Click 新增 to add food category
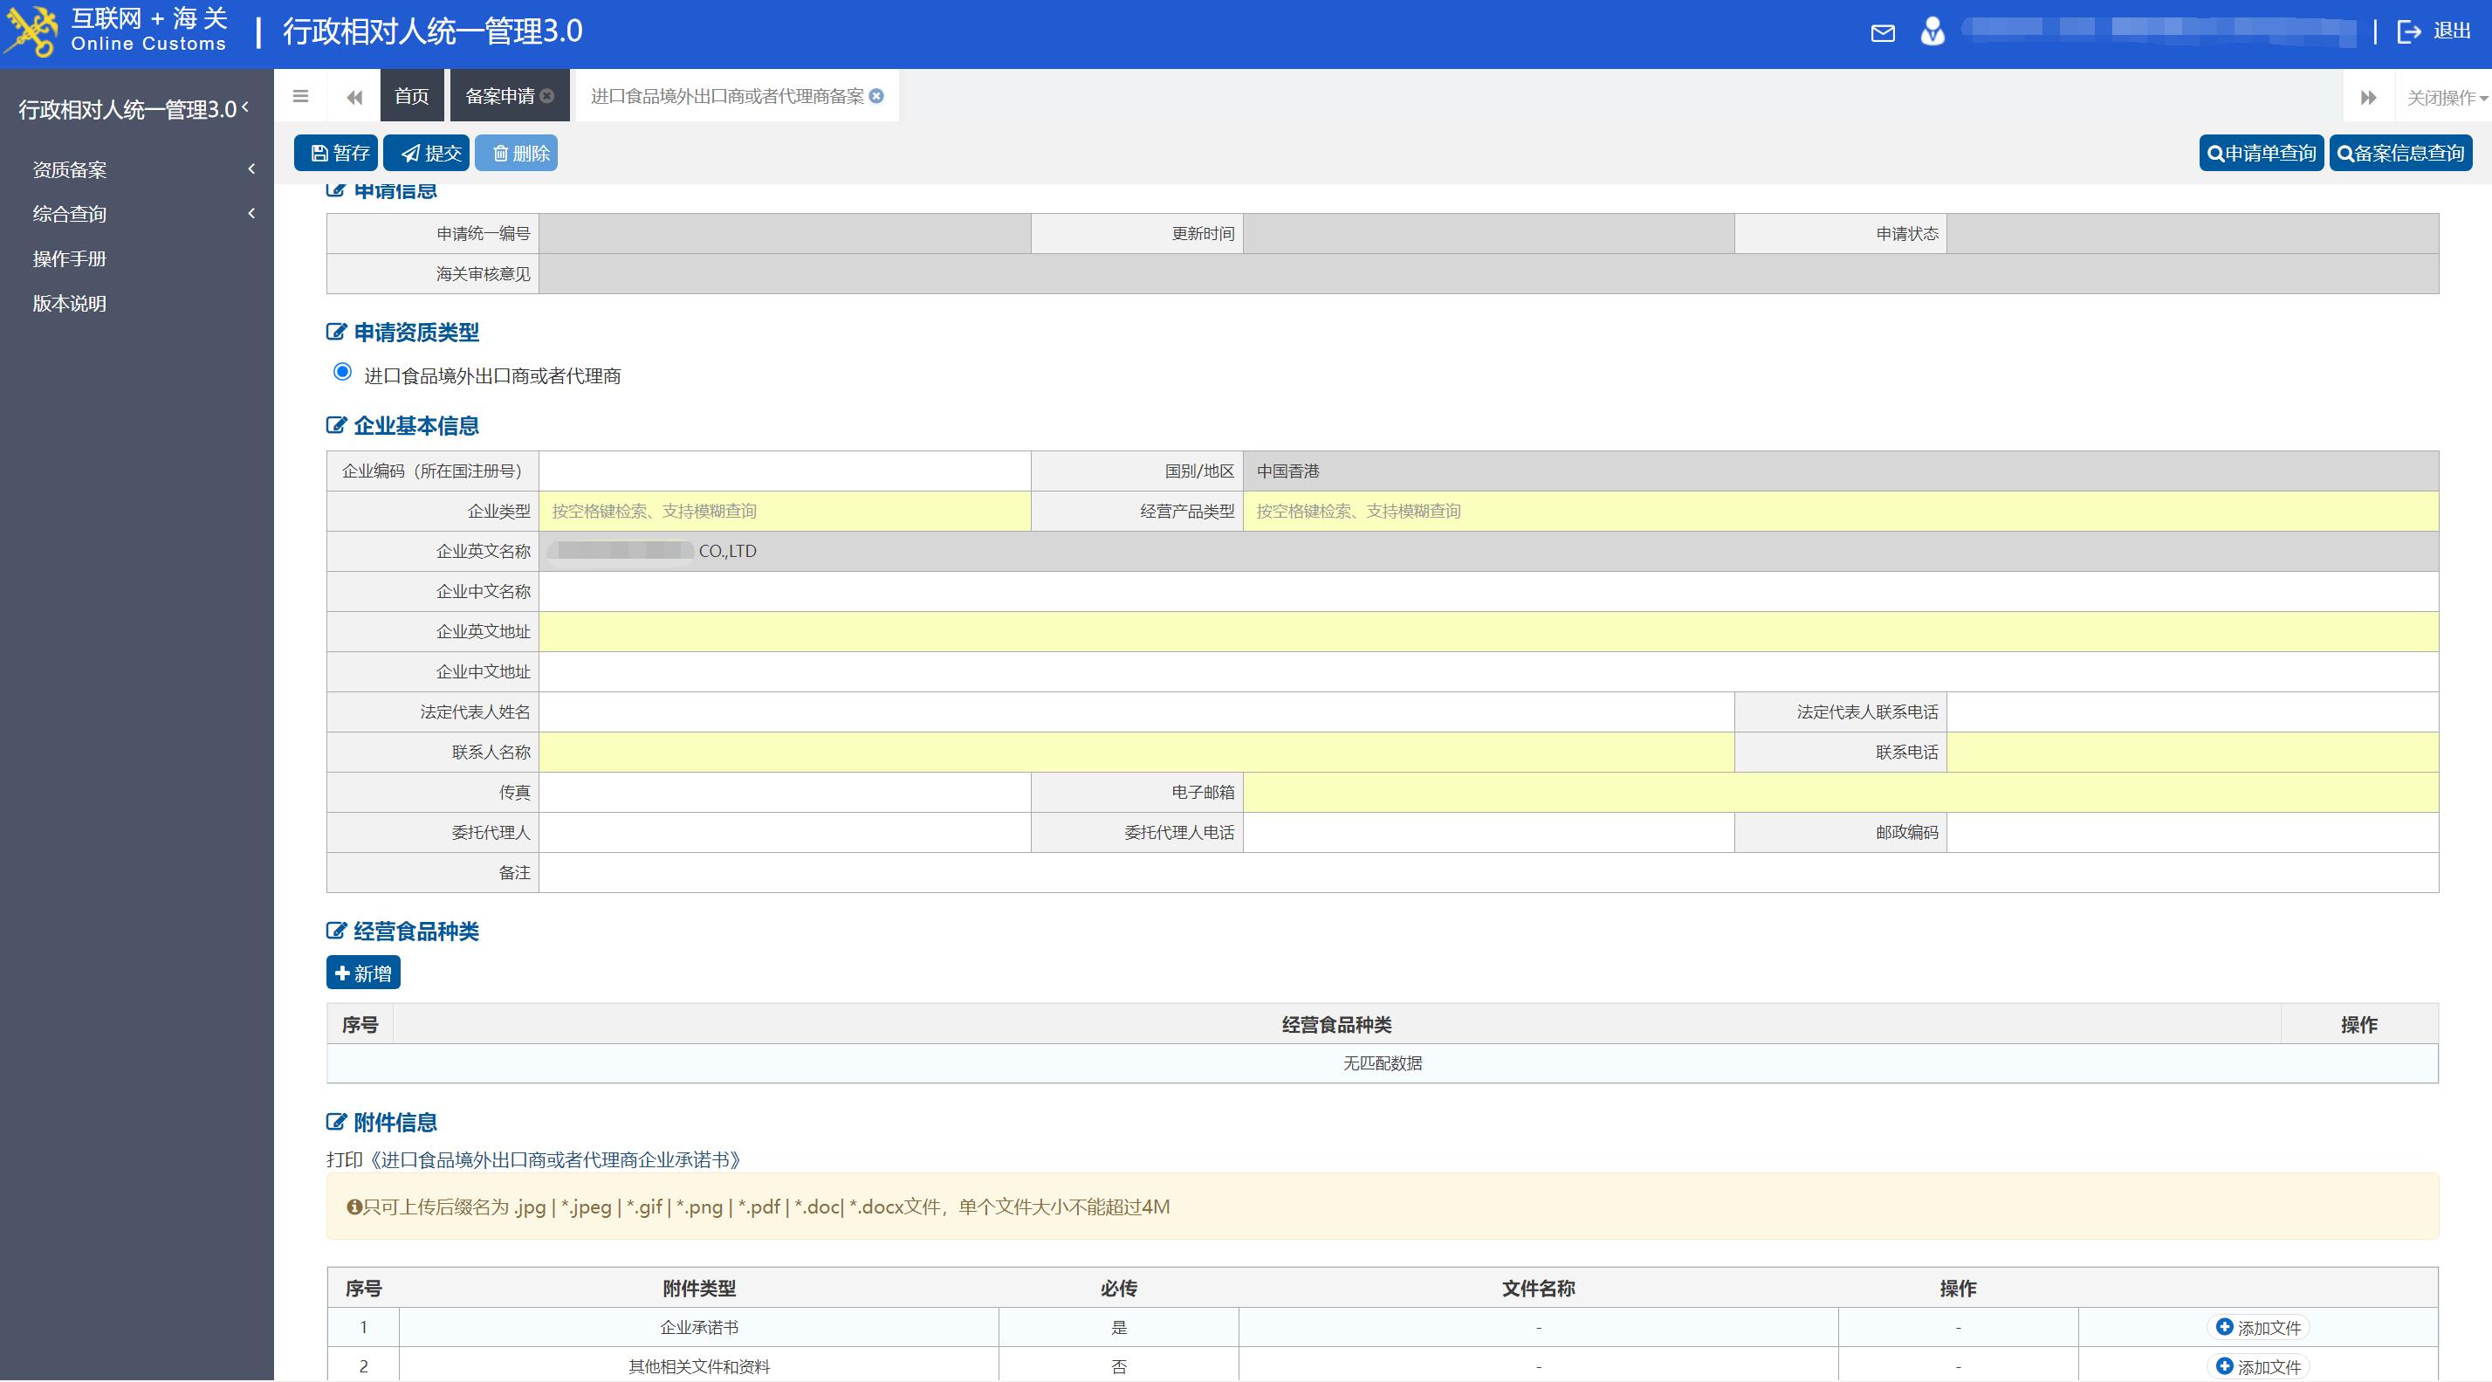The height and width of the screenshot is (1382, 2492). (x=363, y=973)
